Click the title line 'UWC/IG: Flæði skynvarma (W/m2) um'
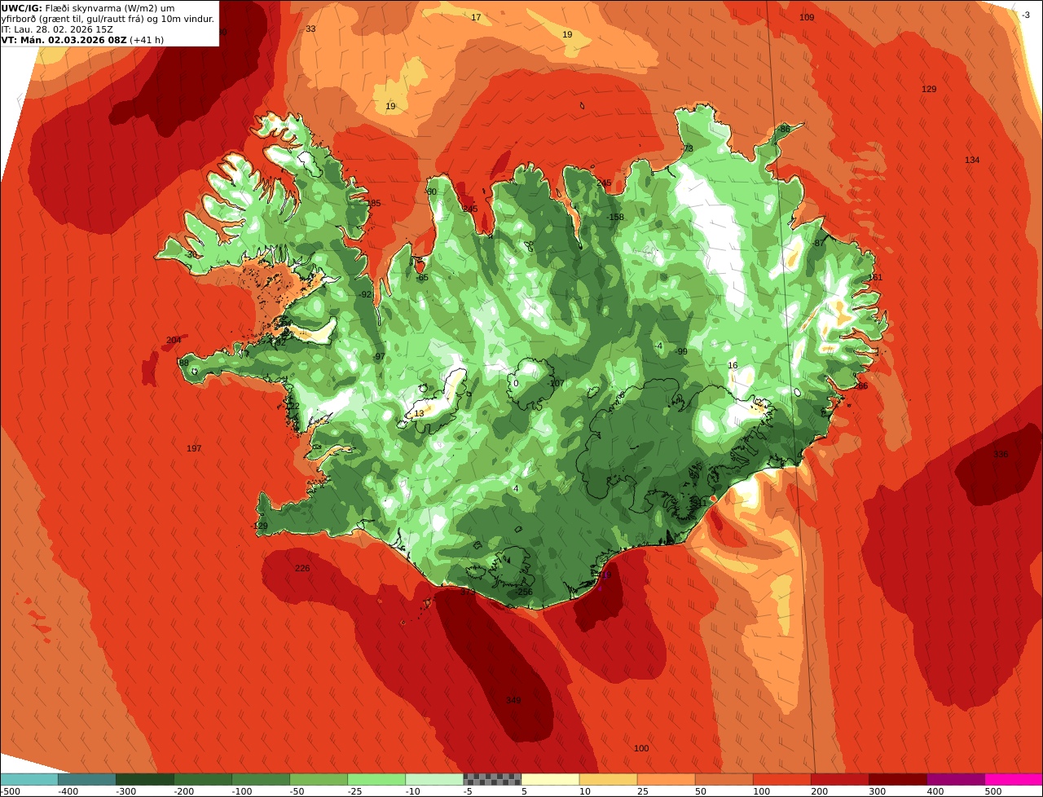The image size is (1043, 797). click(x=88, y=8)
